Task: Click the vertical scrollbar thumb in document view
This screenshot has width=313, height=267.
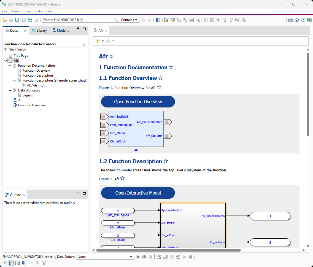Action: click(308, 95)
